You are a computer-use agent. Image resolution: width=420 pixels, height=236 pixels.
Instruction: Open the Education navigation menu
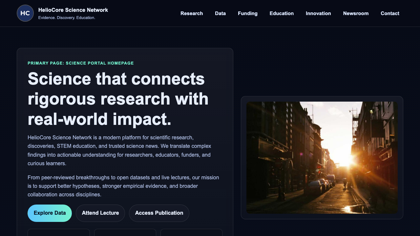coord(282,13)
